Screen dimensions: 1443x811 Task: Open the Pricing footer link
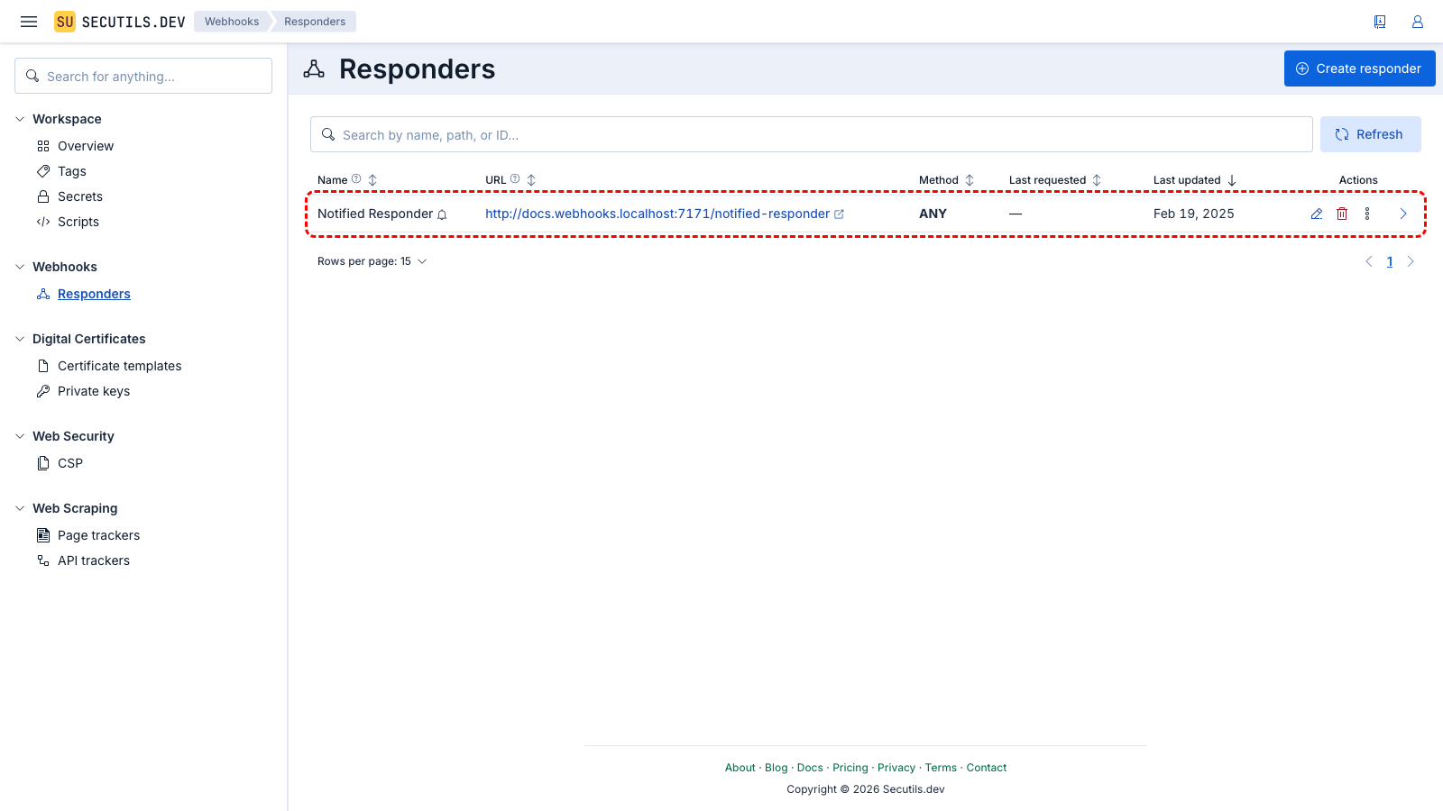click(x=850, y=768)
